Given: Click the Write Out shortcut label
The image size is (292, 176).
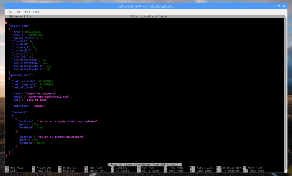Looking at the screenshot, I should [x=44, y=168].
